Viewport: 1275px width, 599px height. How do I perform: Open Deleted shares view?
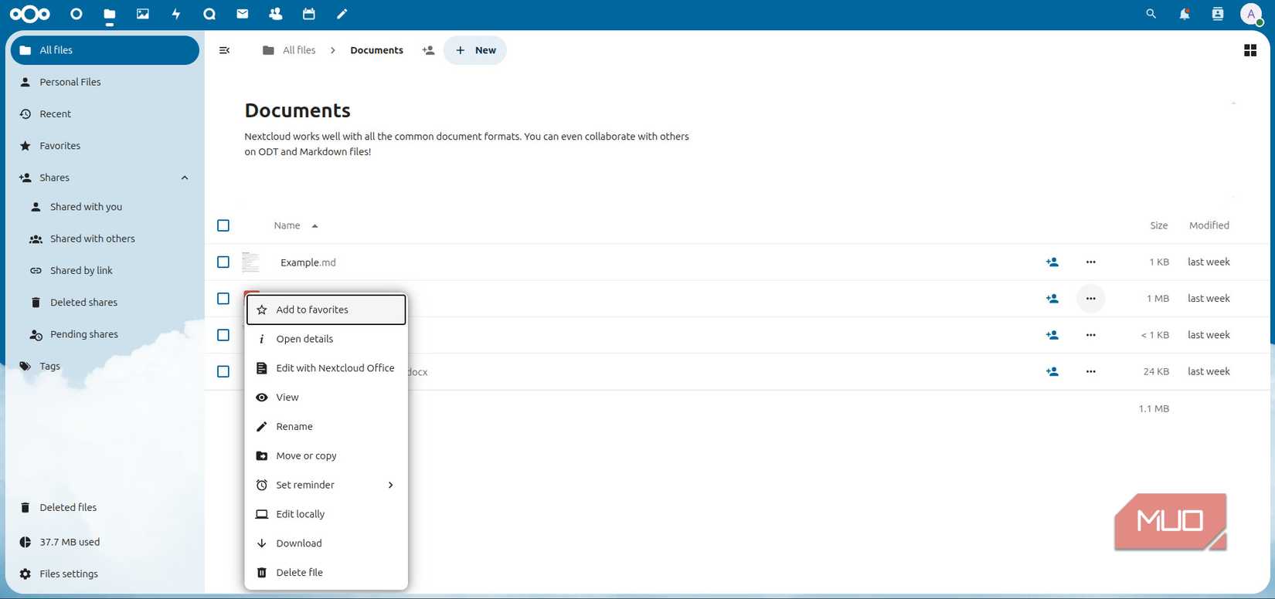[110, 303]
